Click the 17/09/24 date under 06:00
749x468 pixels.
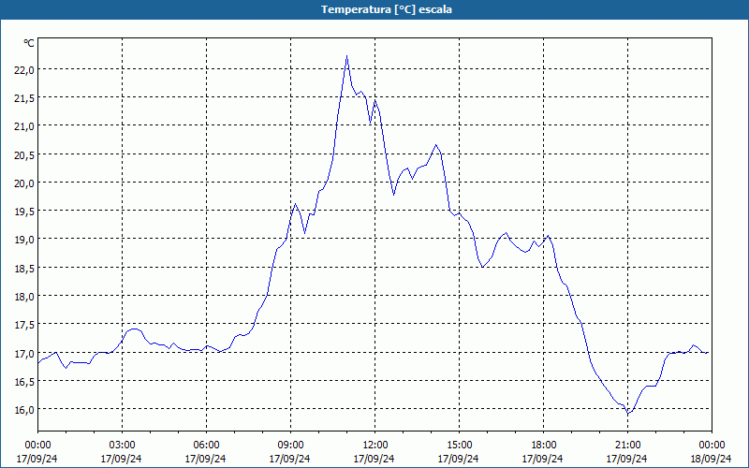tap(205, 459)
